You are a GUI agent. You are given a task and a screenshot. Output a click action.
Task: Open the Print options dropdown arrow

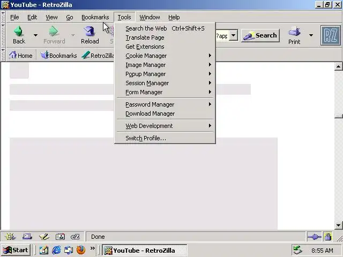pos(311,35)
